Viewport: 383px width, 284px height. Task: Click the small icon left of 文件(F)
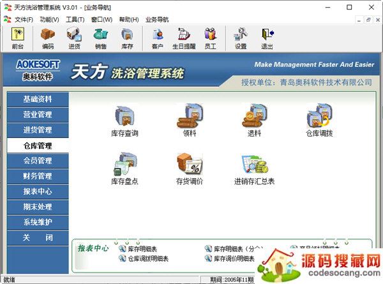tap(7, 19)
